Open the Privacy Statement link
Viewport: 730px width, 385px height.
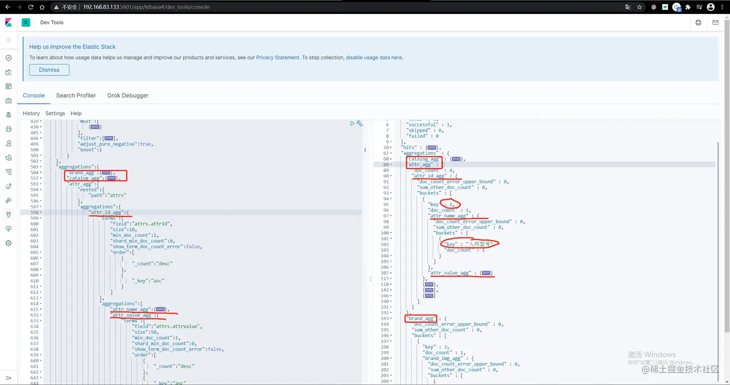[x=278, y=57]
